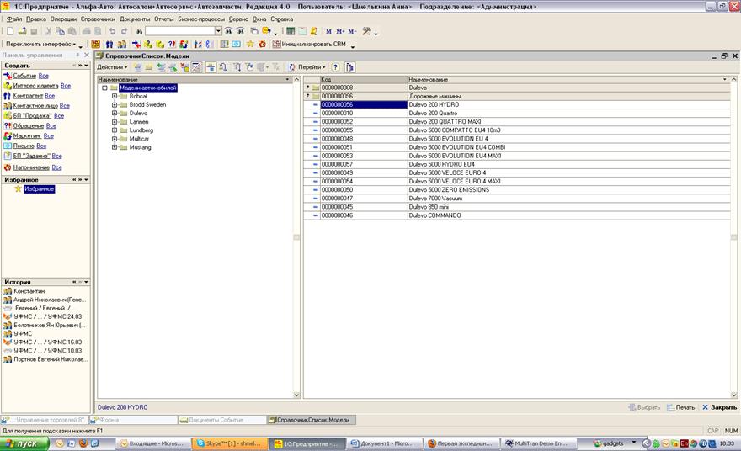Image resolution: width=741 pixels, height=451 pixels.
Task: Open the Справочники menu
Action: [98, 18]
